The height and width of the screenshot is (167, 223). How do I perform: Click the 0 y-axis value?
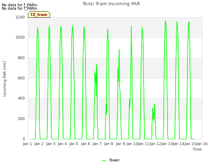pyautogui.click(x=24, y=139)
